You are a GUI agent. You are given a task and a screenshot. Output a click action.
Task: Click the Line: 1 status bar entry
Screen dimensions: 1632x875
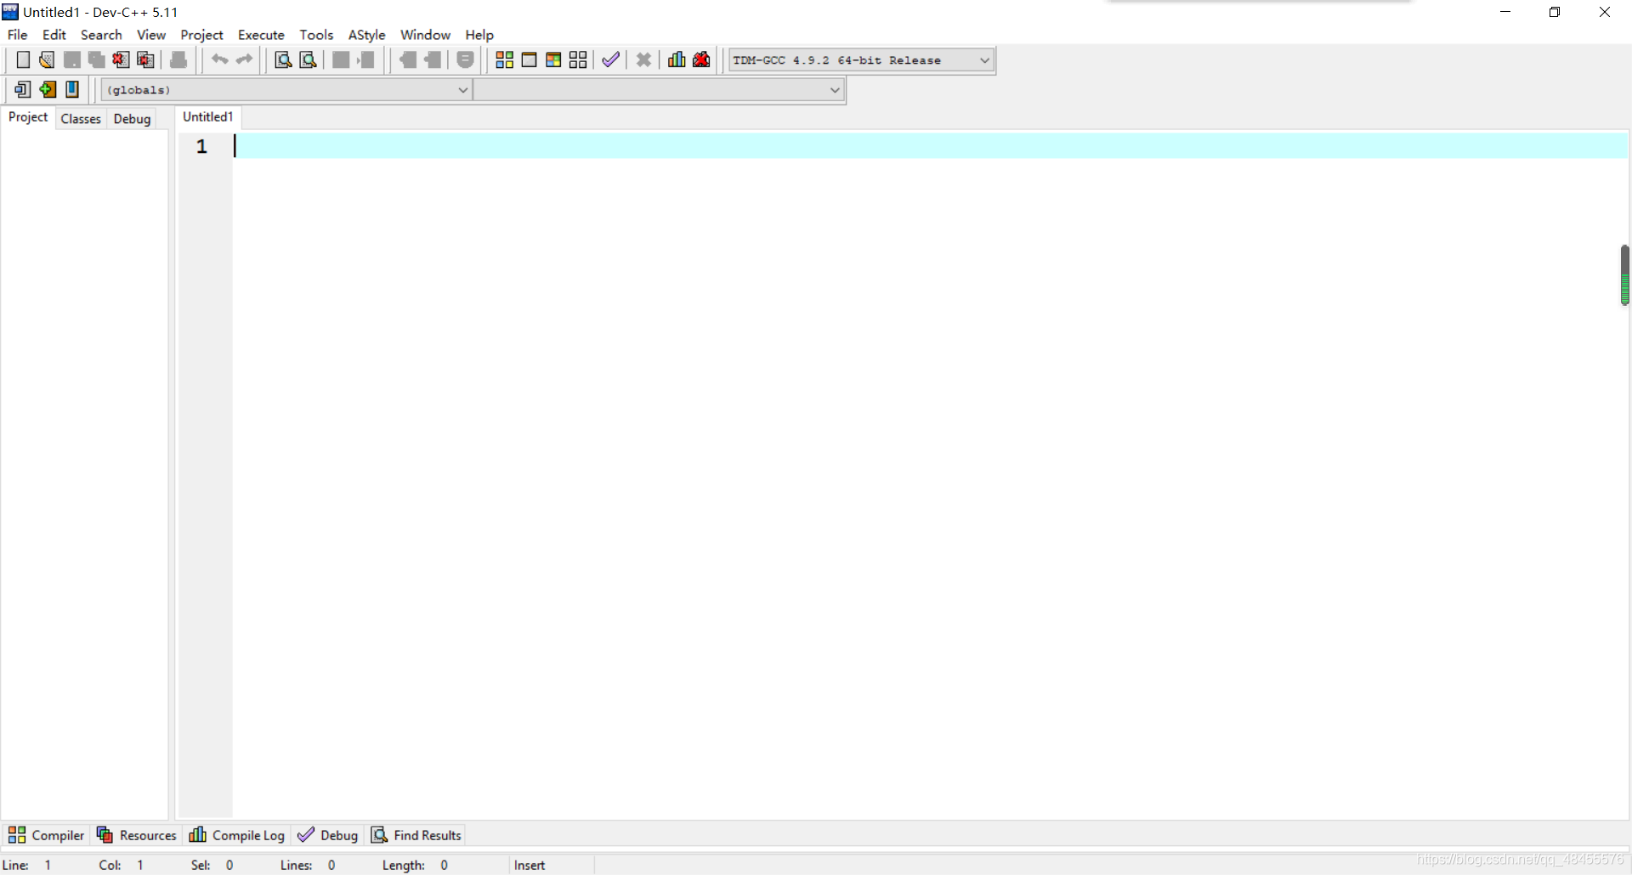click(x=27, y=865)
